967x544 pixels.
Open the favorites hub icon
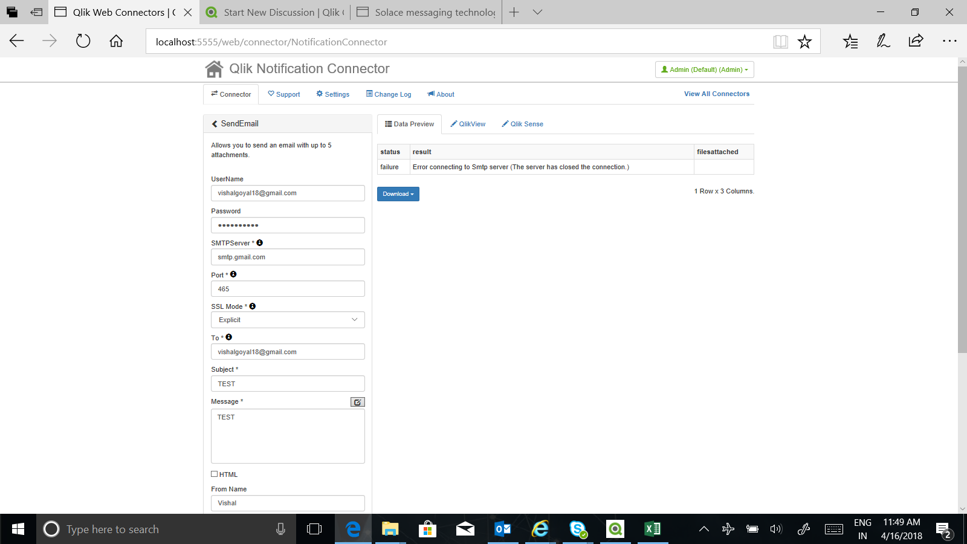(x=850, y=41)
